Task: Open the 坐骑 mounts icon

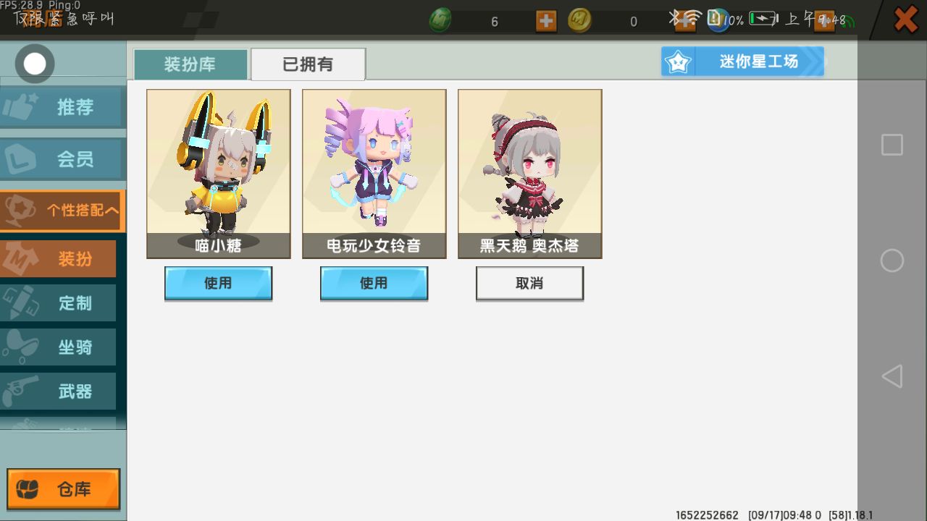Action: (x=20, y=347)
